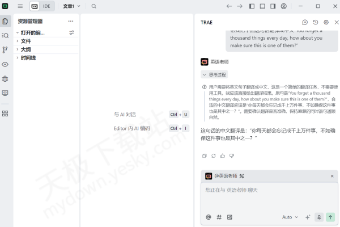Open chat history in the TRAE panel
The image size is (340, 227).
coord(316,22)
